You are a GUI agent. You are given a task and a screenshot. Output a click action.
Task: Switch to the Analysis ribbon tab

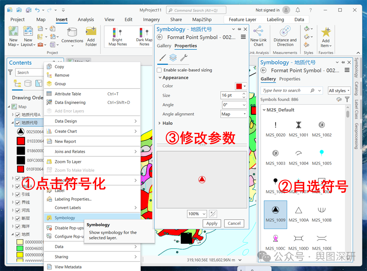[x=86, y=19]
